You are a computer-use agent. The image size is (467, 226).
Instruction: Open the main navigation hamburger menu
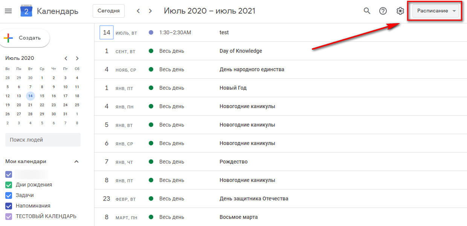click(8, 11)
